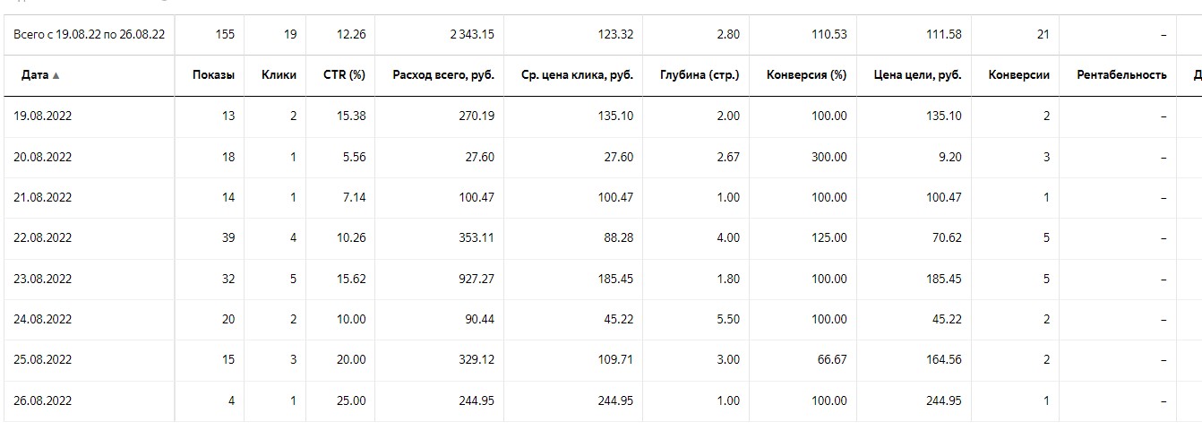
Task: Click the summary row period label
Action: pos(89,35)
